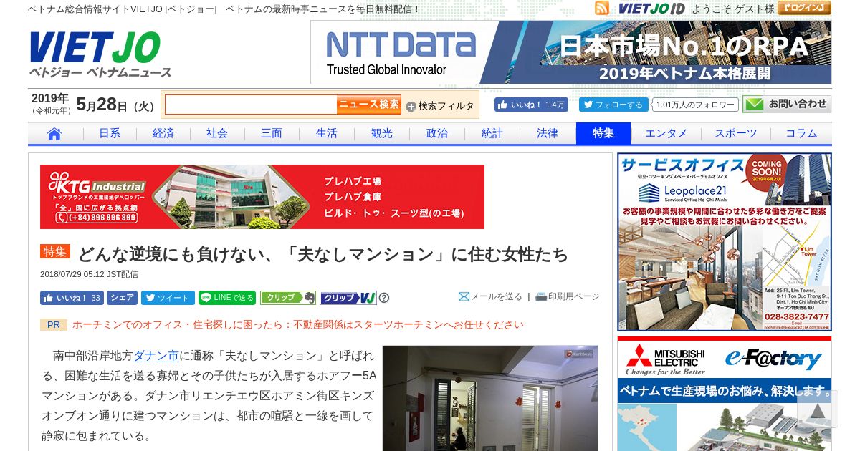Open the 経済 category tab

[163, 133]
